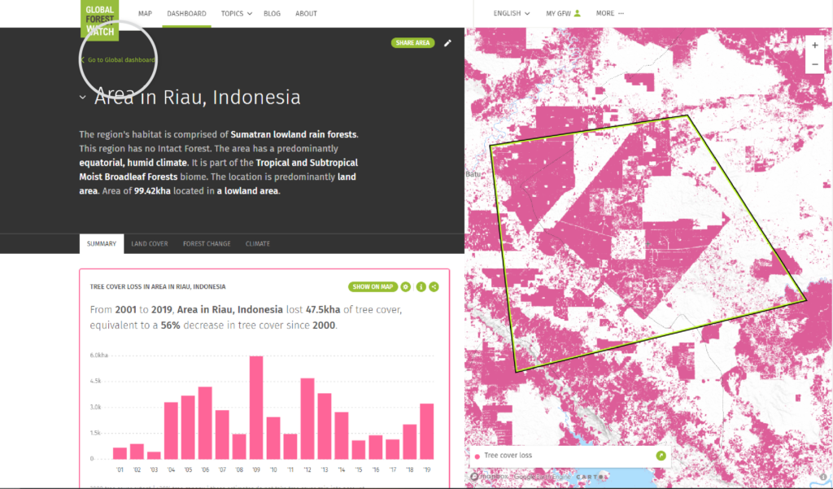Click the pencil edit area icon

click(448, 43)
